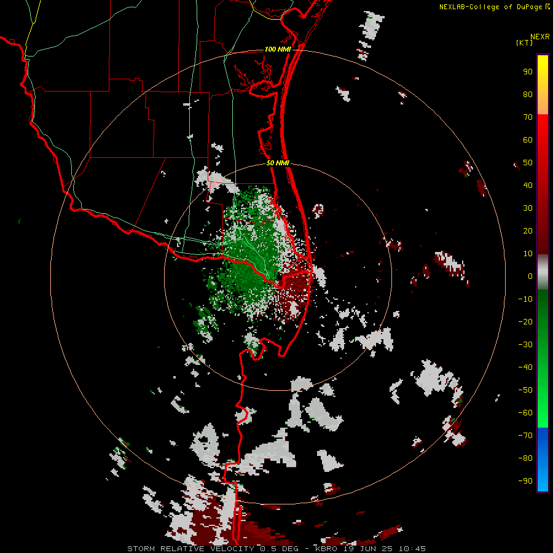The image size is (553, 553).
Task: Click the 10 value on the velocity scale
Action: (528, 254)
